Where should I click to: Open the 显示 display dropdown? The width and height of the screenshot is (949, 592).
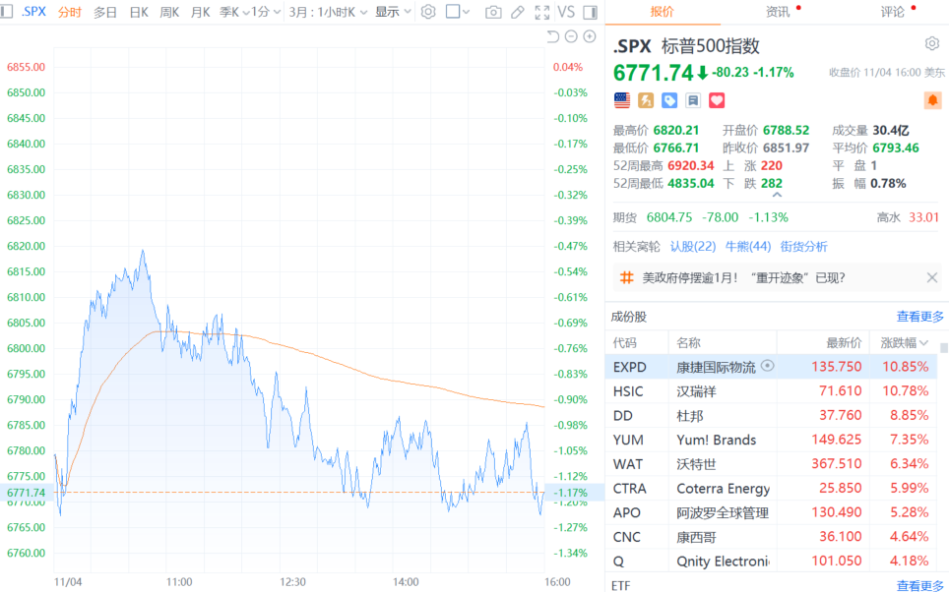coord(393,12)
